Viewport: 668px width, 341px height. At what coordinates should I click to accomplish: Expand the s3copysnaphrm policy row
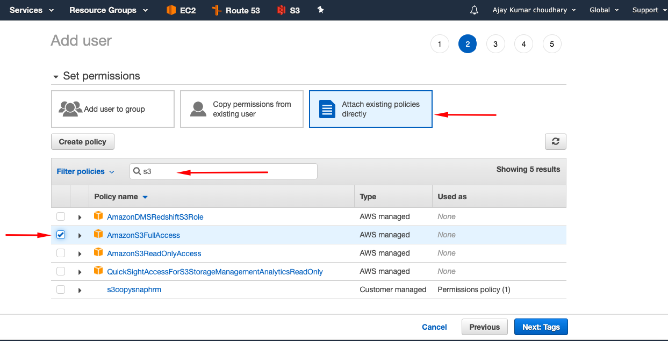[80, 291]
